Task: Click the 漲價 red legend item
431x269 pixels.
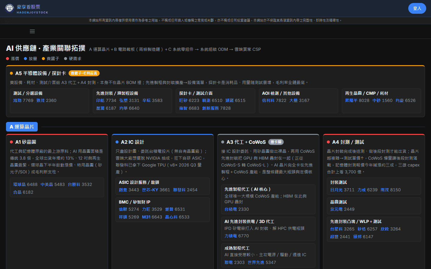Action: (x=13, y=59)
